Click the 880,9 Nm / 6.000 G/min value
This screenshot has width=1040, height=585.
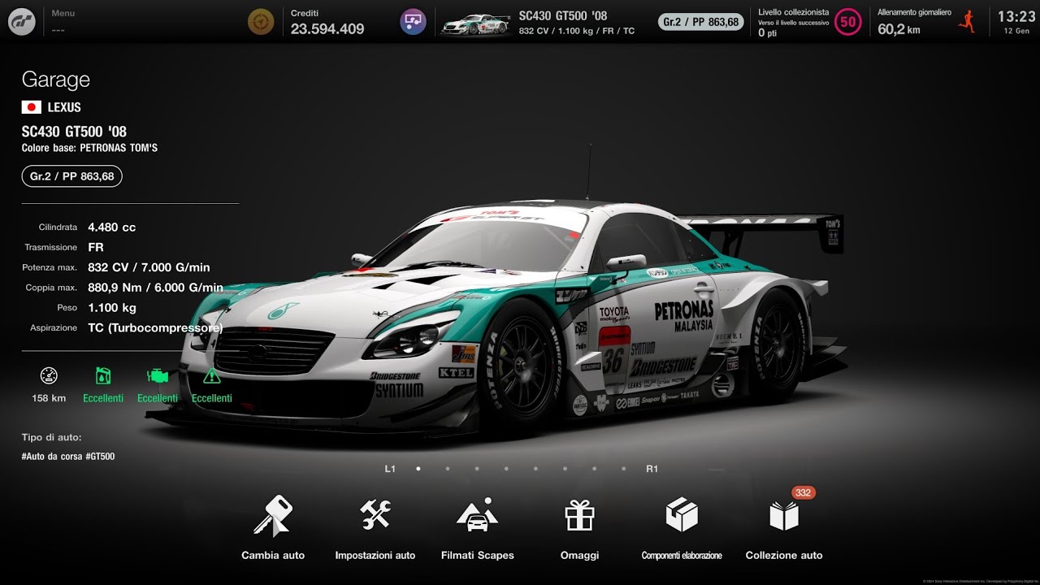155,288
